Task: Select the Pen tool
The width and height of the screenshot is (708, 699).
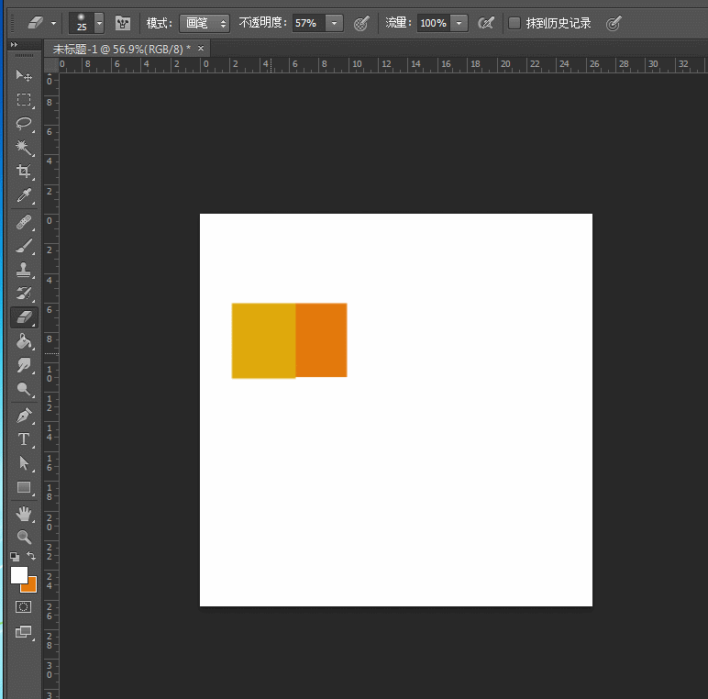Action: click(24, 415)
